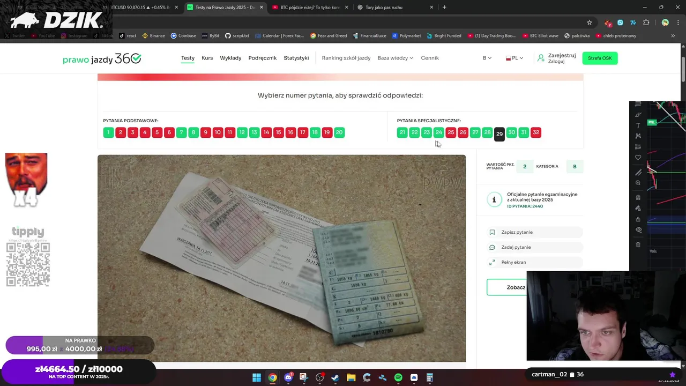Open the Polymarket bookmark

406,36
